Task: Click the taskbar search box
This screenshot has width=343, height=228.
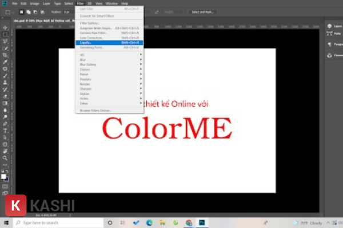Action: point(58,223)
